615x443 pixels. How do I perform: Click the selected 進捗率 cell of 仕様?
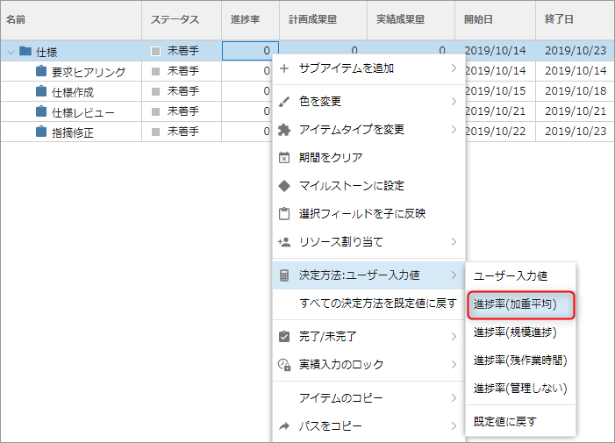(250, 51)
